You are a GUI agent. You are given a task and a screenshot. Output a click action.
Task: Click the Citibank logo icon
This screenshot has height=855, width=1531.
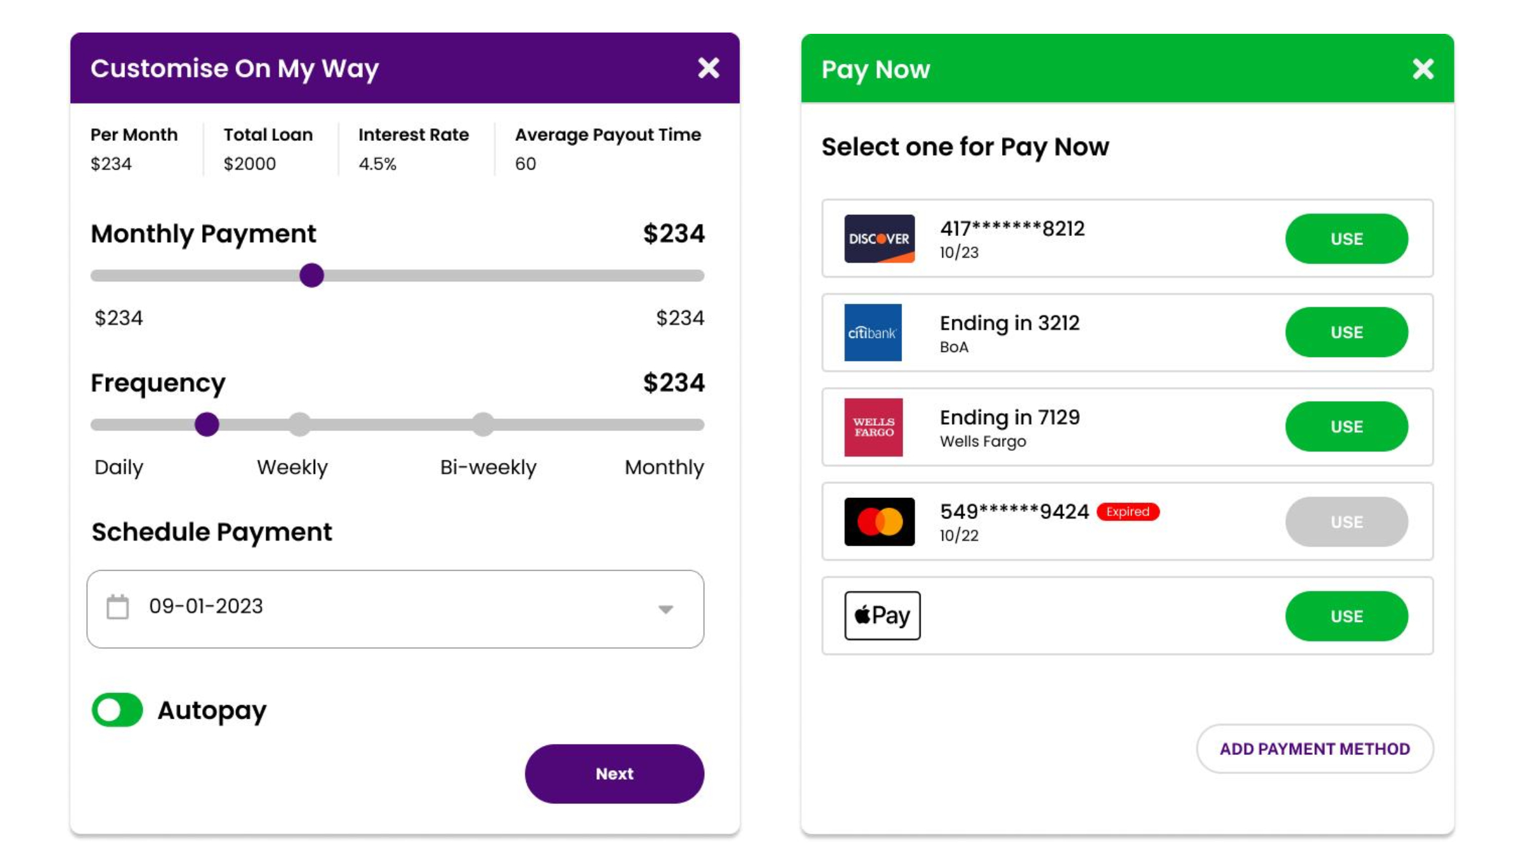click(x=873, y=332)
